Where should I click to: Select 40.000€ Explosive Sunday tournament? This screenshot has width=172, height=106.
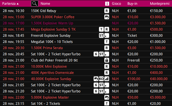pos(86,79)
